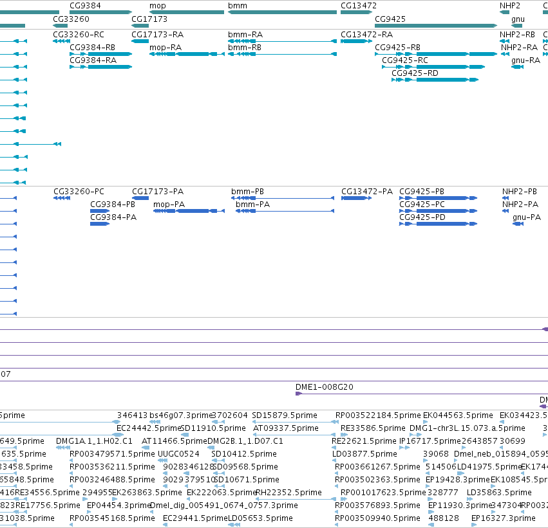The image size is (548, 528).
Task: Click EST RH22352.5prime
Action: point(289,493)
